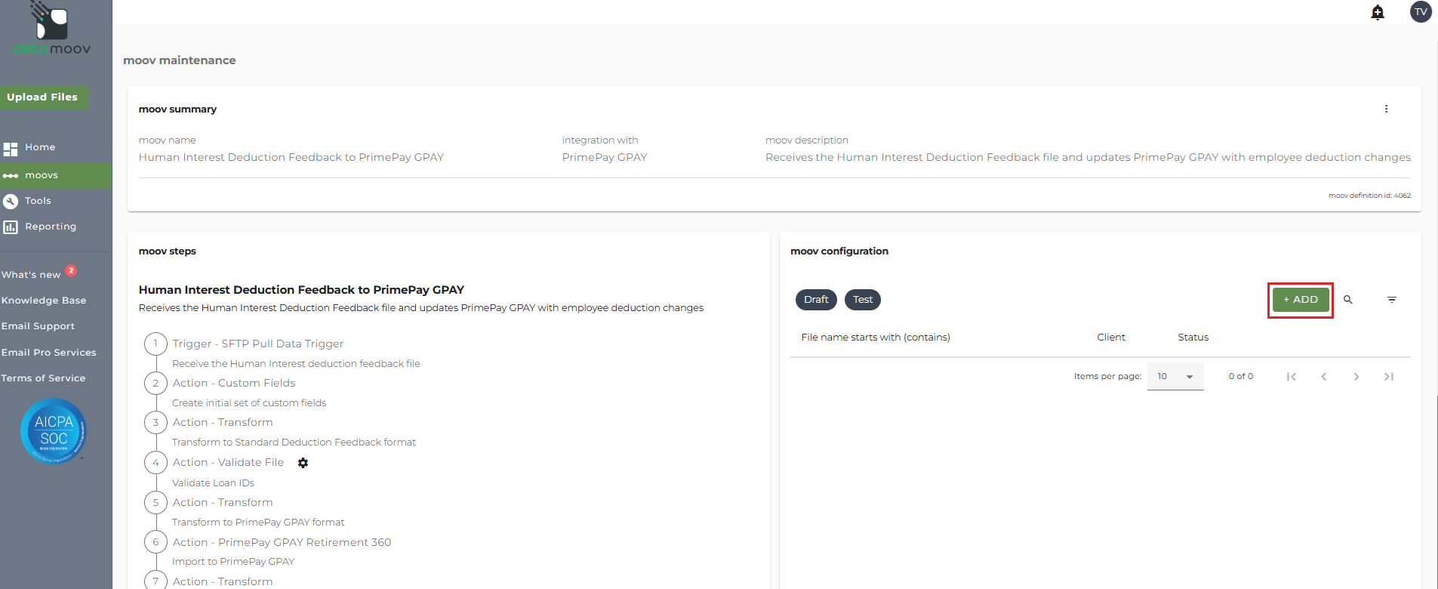Open Action - Transform step 7
Screen dimensions: 1438x589
(223, 581)
